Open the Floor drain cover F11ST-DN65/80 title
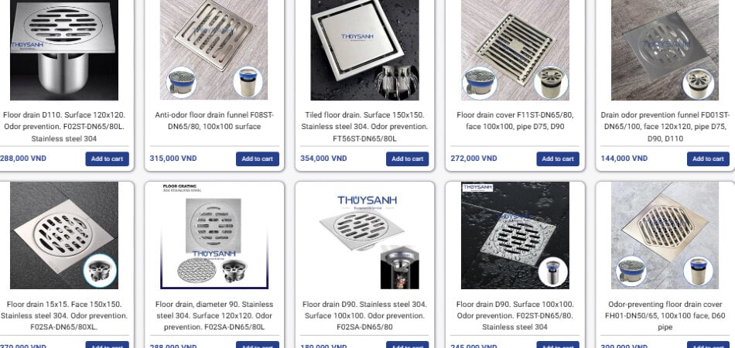The image size is (735, 348). coord(515,121)
